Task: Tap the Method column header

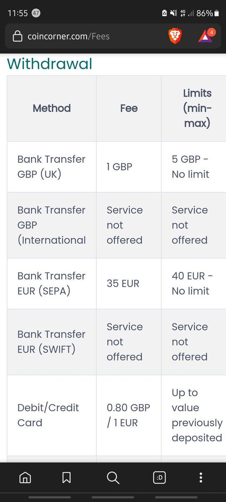Action: click(51, 108)
